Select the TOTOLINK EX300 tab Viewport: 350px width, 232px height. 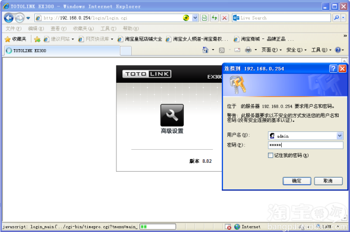point(62,50)
